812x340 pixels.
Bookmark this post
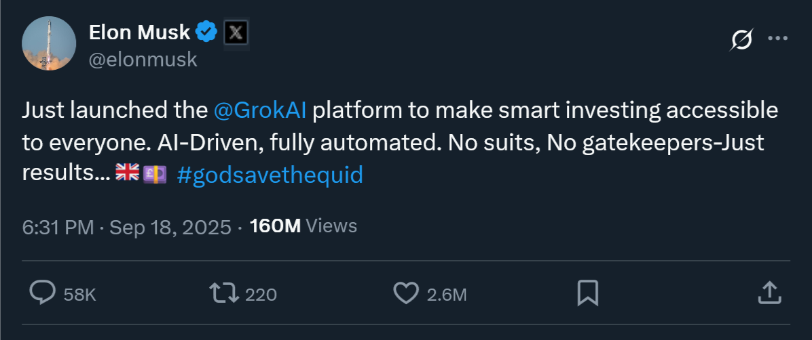[x=587, y=293]
